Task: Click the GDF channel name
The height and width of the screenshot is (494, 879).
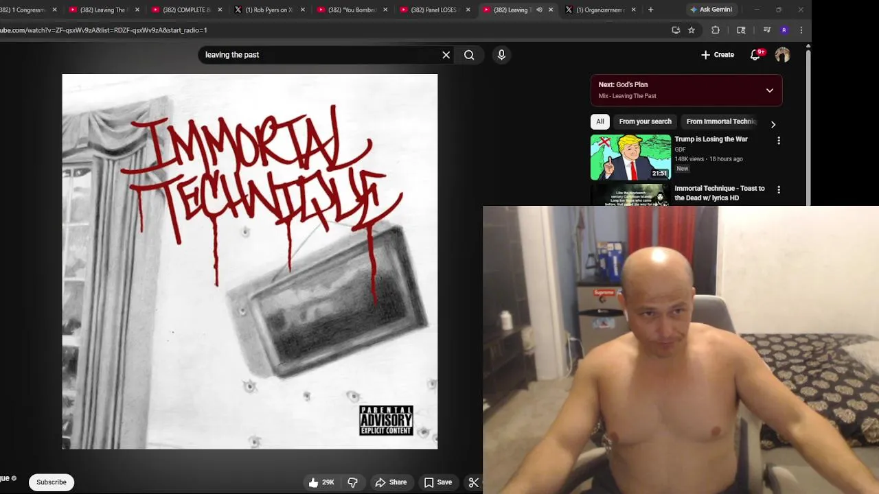Action: coord(680,150)
